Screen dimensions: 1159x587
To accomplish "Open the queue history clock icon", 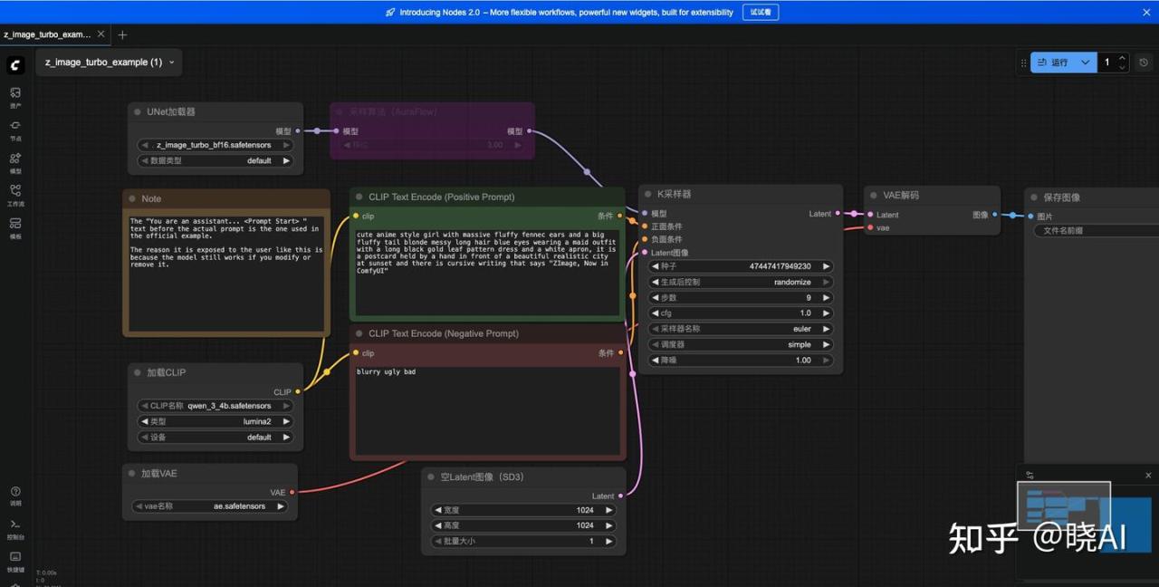I will [1144, 63].
